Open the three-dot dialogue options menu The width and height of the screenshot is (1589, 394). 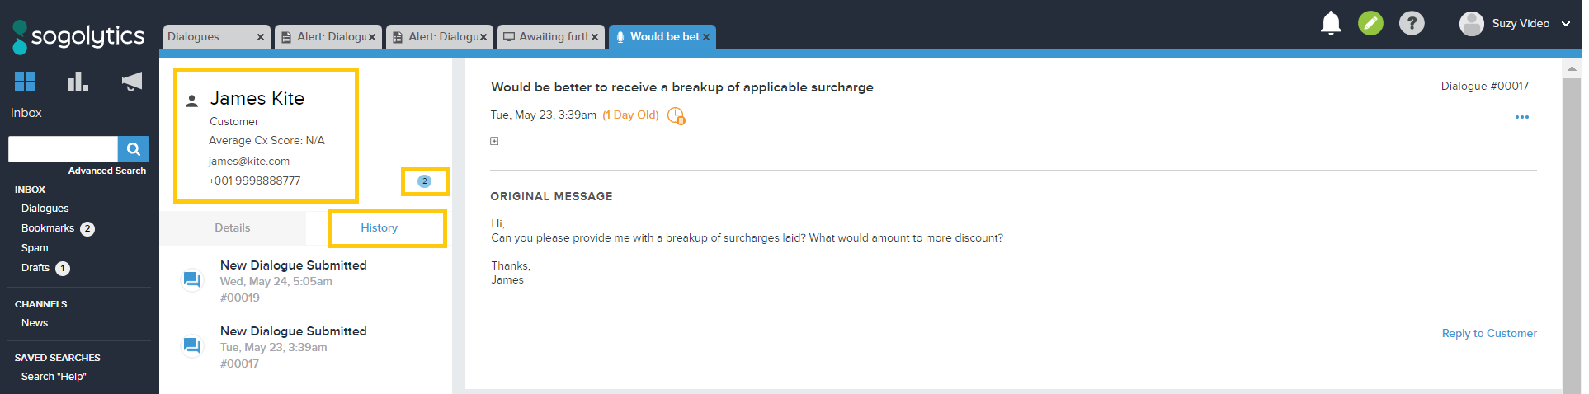tap(1522, 117)
